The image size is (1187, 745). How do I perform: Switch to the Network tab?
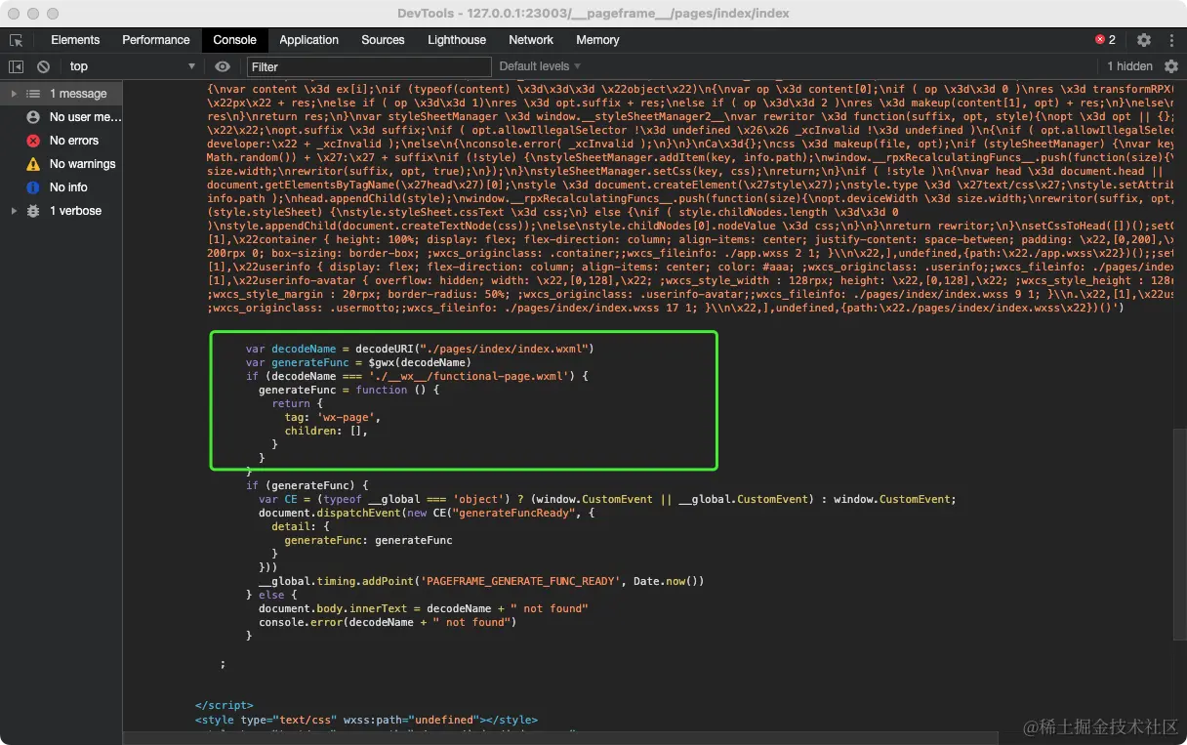pos(531,40)
